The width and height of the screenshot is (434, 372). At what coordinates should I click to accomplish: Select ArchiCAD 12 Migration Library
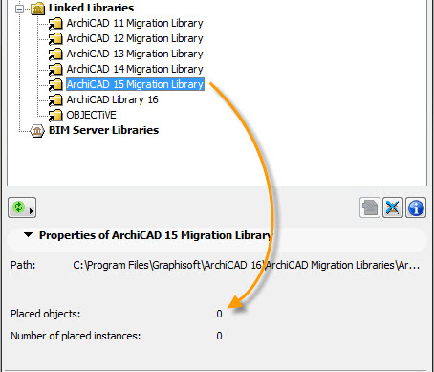(x=135, y=38)
